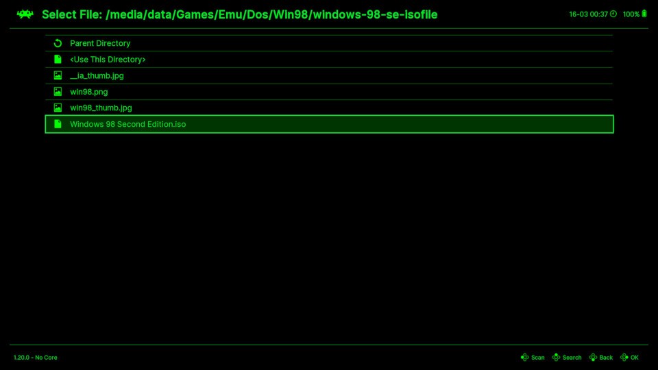Click the Search button label
Screen dimensions: 658x370
572,358
